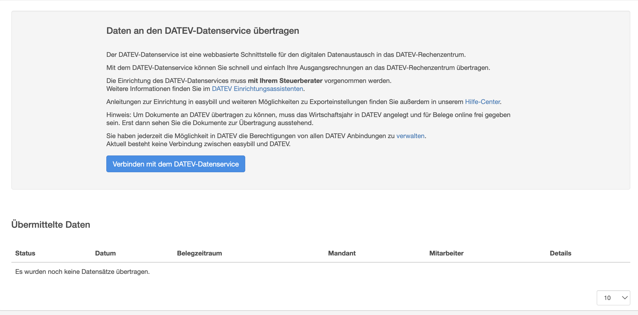Click the bold text mit Ihrem Steuerberater
Screen dimensions: 638x315
point(285,81)
